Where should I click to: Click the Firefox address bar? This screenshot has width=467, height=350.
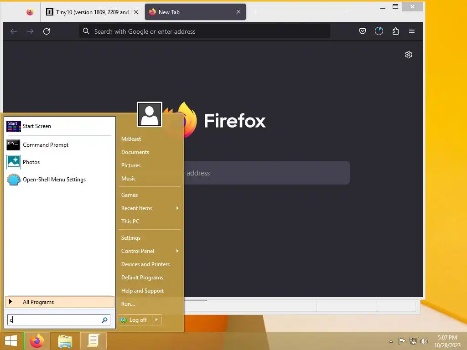tap(205, 31)
